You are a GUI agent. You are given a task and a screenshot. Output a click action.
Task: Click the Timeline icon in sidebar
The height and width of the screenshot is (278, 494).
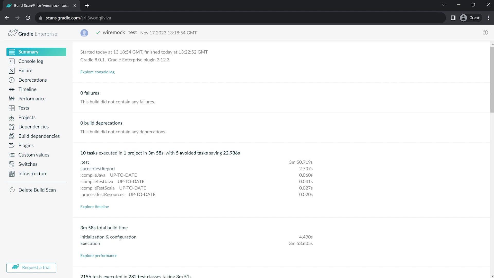point(12,89)
